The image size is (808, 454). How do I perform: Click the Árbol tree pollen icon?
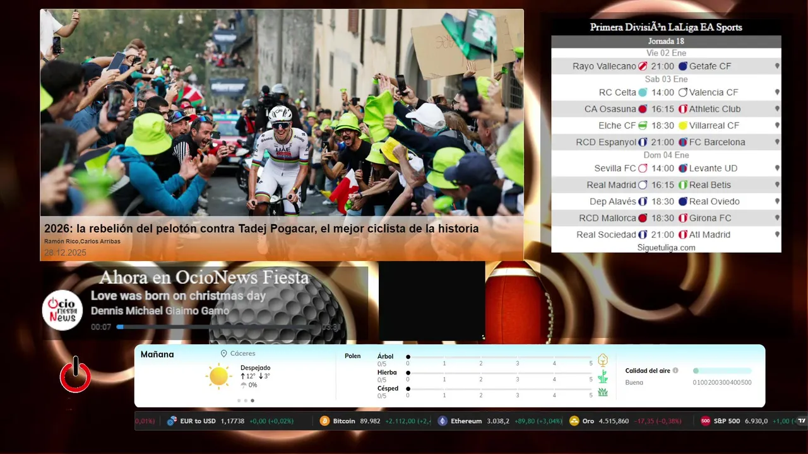(x=603, y=360)
